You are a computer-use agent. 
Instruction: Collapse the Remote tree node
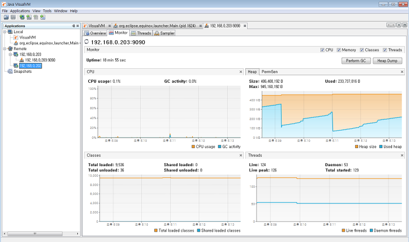point(5,48)
